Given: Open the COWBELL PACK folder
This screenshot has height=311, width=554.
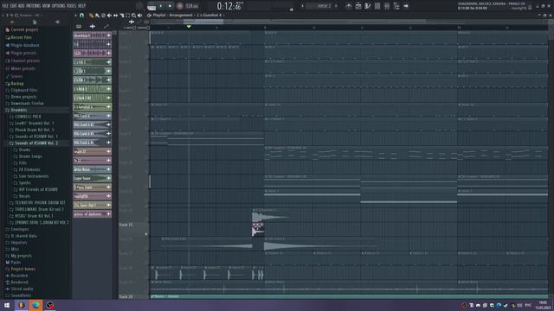Looking at the screenshot, I should coord(28,117).
